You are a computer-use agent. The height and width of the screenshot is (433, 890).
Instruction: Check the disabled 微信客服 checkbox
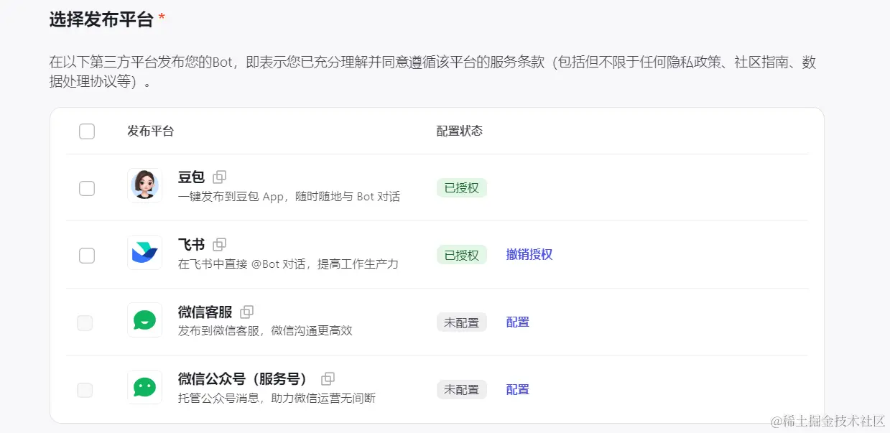pyautogui.click(x=85, y=323)
